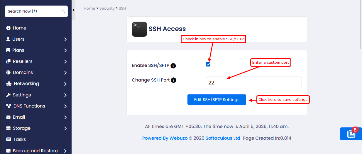The image size is (362, 154).
Task: Open the Settings menu item
Action: 22,95
